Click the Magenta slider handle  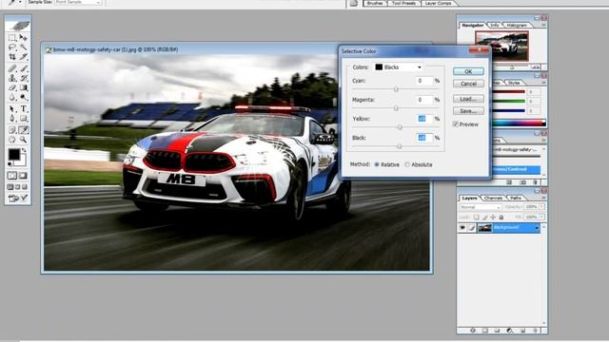click(396, 108)
